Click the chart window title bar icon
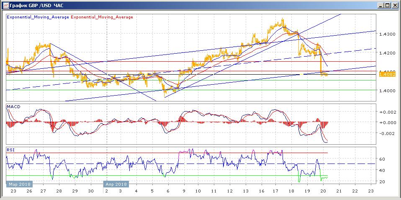 pos(5,5)
